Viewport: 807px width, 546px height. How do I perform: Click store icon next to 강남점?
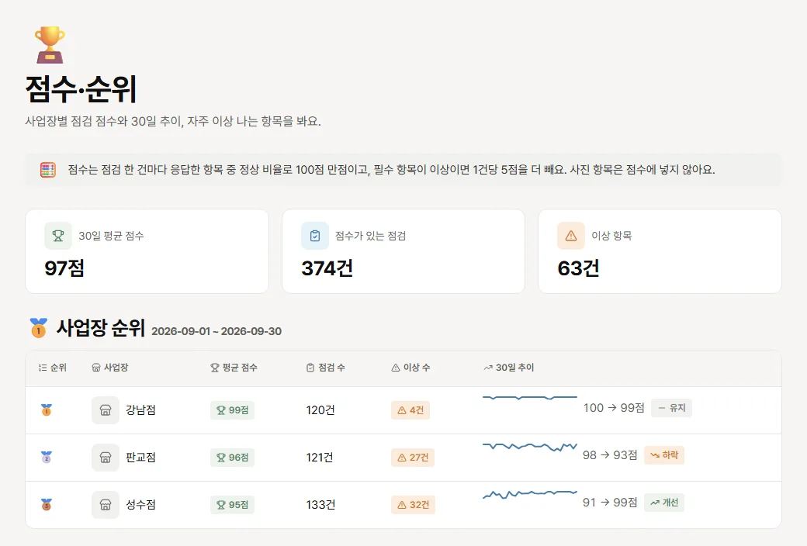pos(106,410)
